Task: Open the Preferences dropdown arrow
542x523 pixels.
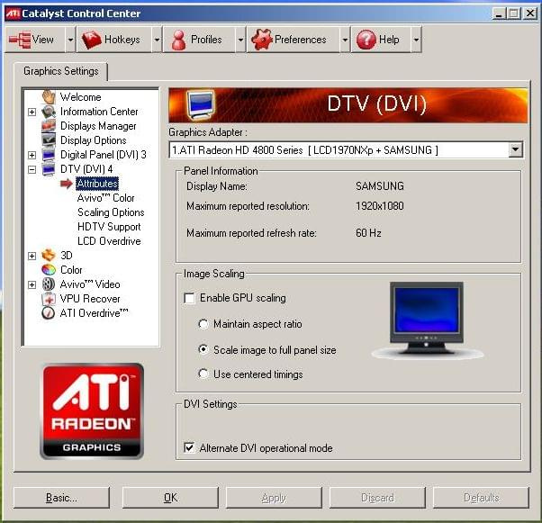Action: click(x=345, y=40)
